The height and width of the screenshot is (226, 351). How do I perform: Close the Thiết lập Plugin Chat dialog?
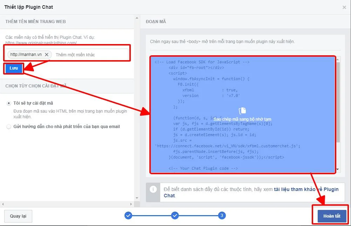[344, 7]
